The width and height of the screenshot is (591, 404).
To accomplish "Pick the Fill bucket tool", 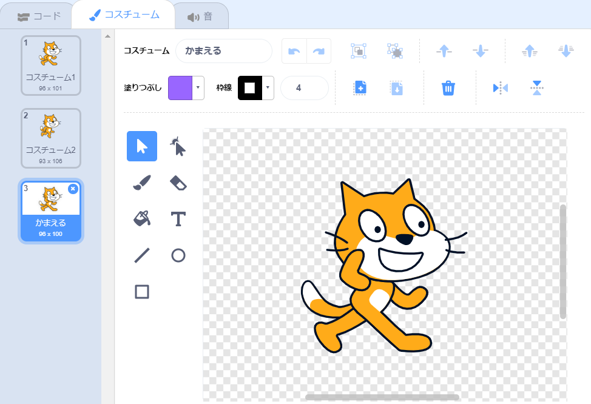I will point(142,219).
